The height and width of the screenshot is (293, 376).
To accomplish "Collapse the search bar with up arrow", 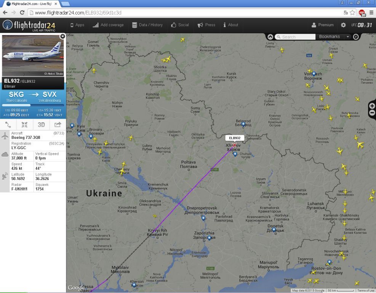I will click(270, 37).
